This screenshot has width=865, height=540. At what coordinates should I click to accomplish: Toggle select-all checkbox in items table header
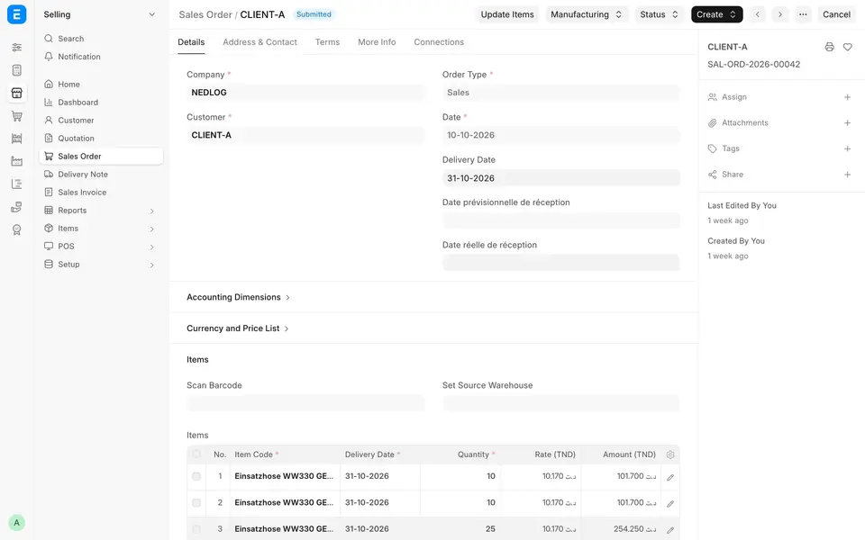196,454
